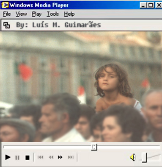The image size is (162, 167).
Task: Skip to previous track icon
Action: click(x=41, y=157)
